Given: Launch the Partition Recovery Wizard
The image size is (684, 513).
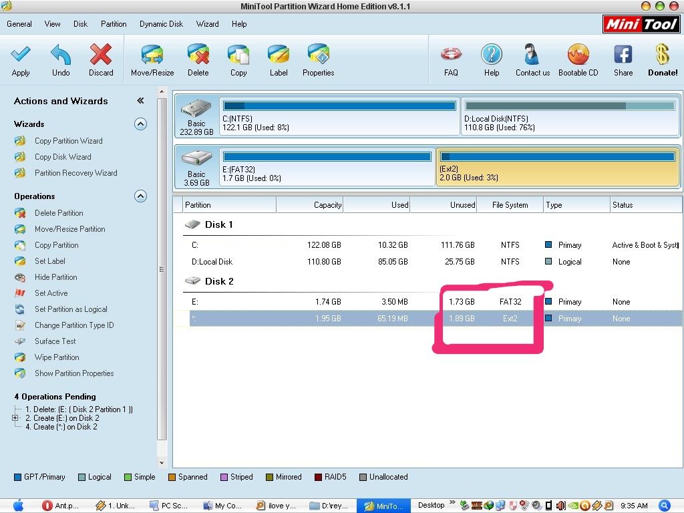Looking at the screenshot, I should (x=75, y=173).
